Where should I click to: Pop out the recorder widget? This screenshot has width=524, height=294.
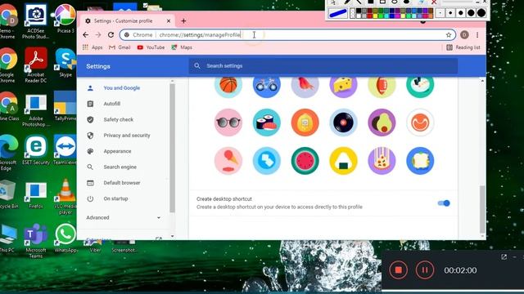tap(504, 256)
